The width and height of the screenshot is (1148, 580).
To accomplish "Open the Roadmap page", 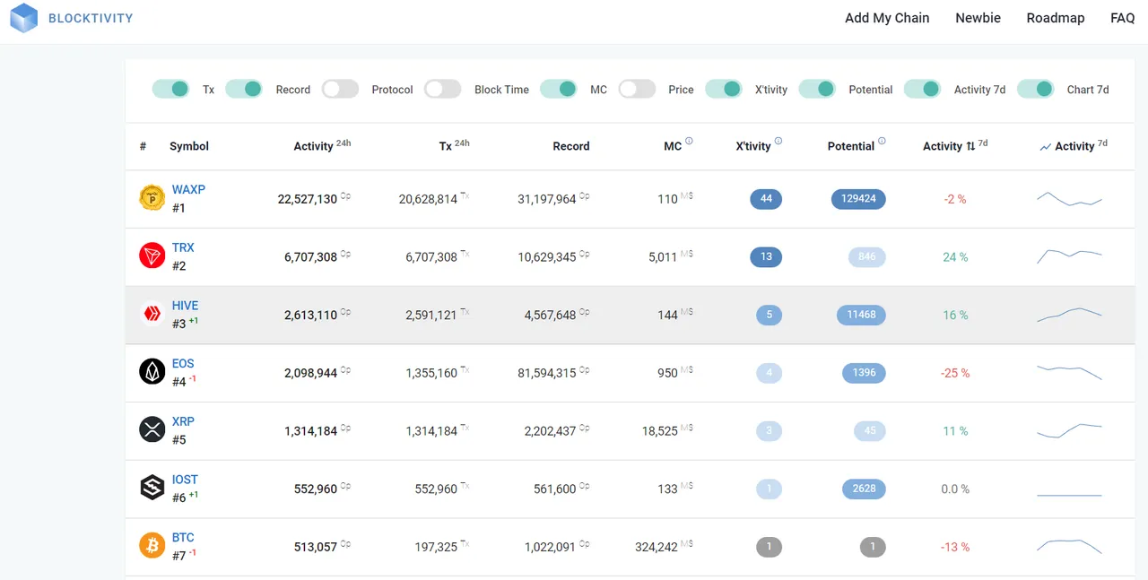I will [1056, 18].
